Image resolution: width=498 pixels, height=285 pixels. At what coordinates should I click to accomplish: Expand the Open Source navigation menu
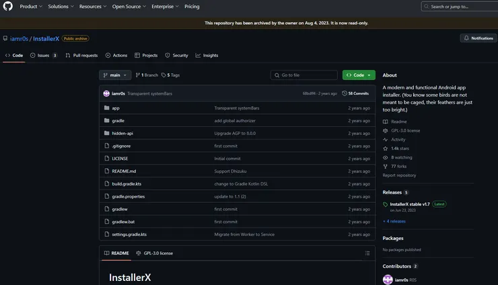click(128, 6)
